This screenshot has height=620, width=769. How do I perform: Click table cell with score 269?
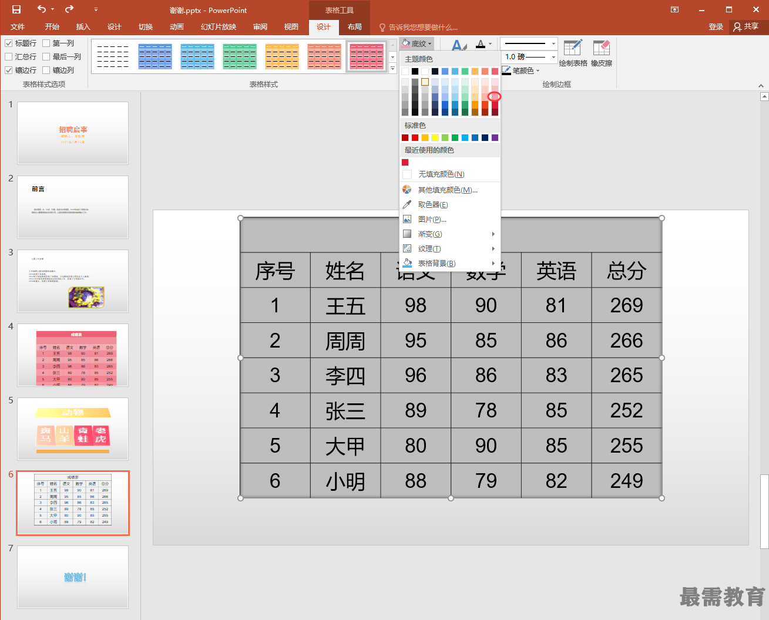tap(627, 305)
